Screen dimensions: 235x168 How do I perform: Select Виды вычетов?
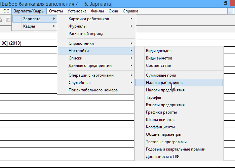[x=179, y=58]
